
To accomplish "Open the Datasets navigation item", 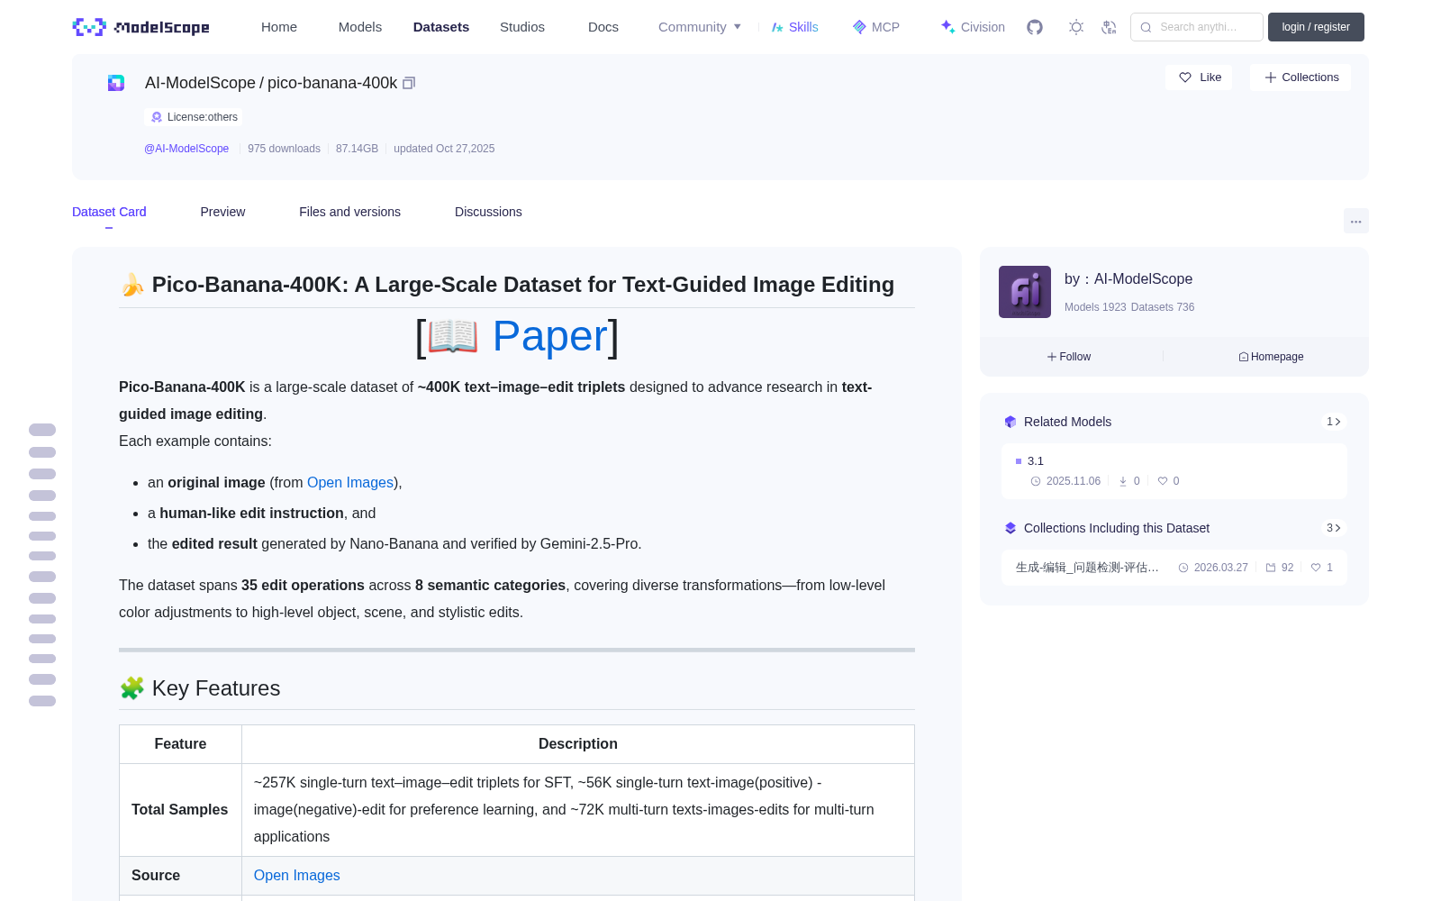I will [x=441, y=27].
